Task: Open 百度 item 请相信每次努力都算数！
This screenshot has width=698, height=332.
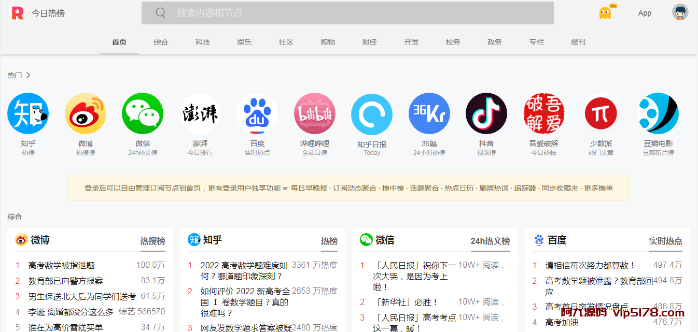Action: [x=591, y=265]
